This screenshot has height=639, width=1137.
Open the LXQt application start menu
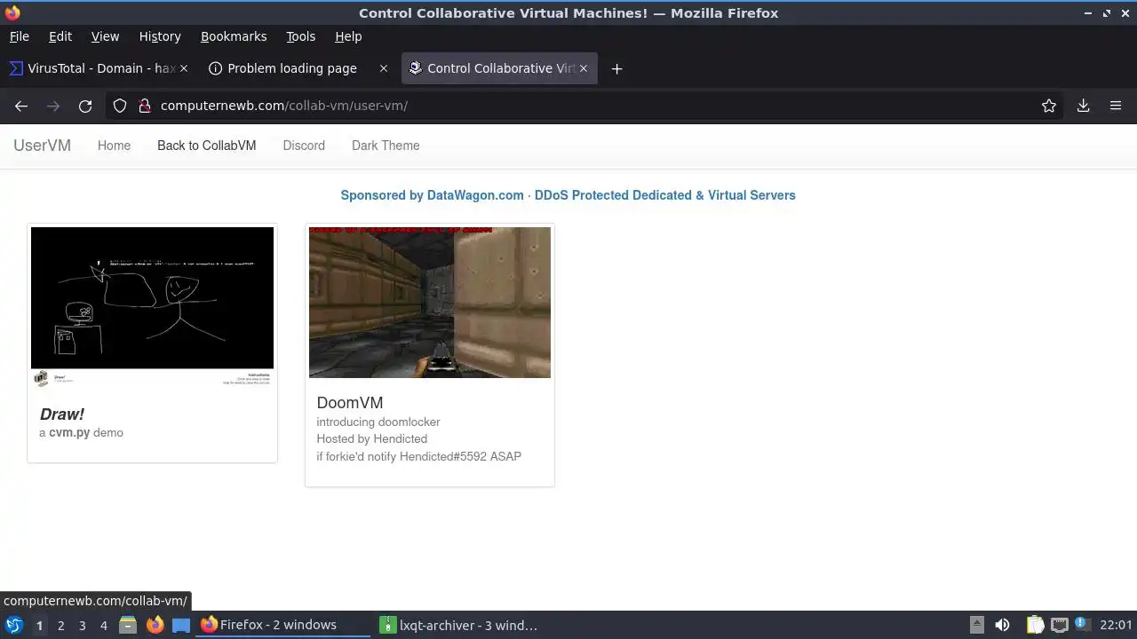14,625
